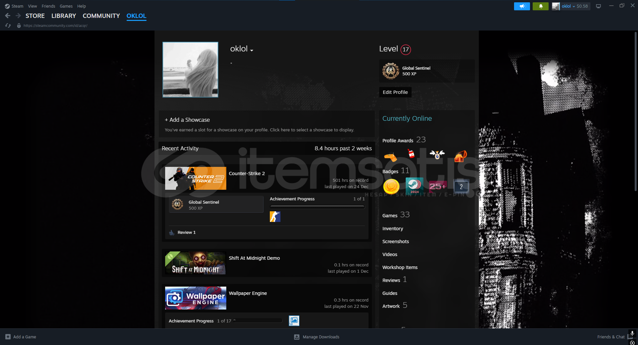The width and height of the screenshot is (638, 345).
Task: Open the Steam 2024 badge
Action: [x=414, y=186]
